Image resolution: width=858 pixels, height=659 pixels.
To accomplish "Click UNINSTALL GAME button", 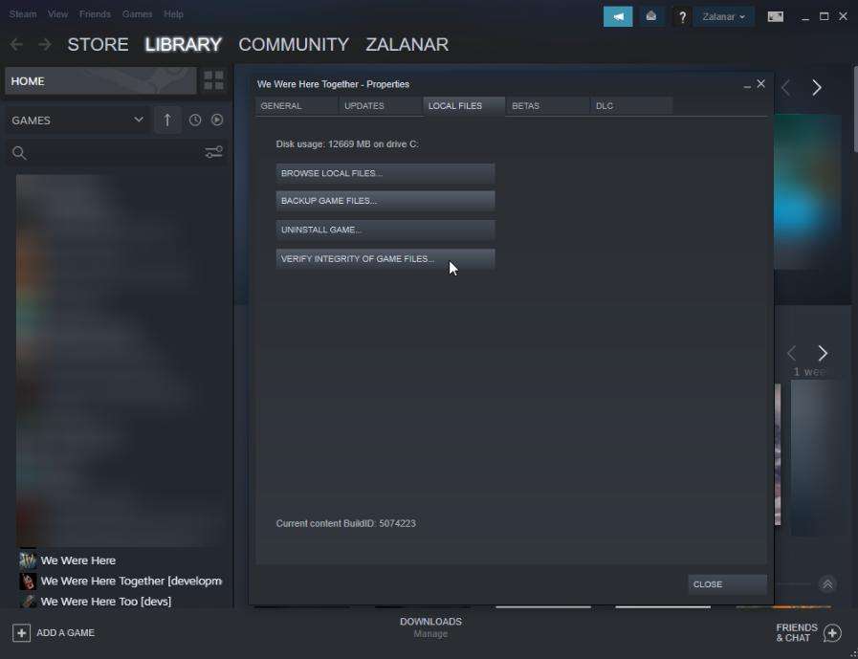I will coord(385,230).
